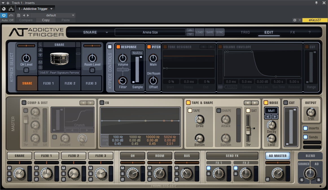The width and height of the screenshot is (328, 190).
Task: Open the preset file icon next to default
Action: pyautogui.click(x=19, y=15)
